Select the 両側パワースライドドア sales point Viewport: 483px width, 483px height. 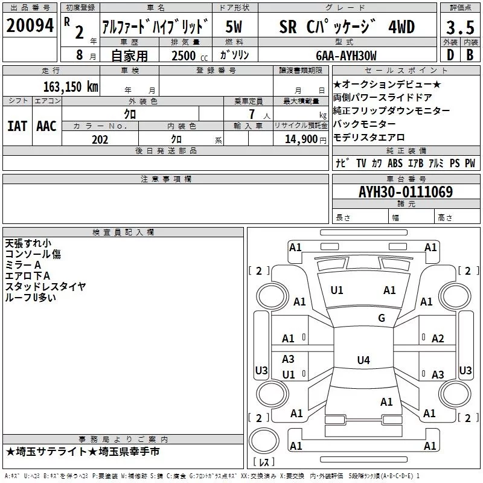pyautogui.click(x=383, y=97)
